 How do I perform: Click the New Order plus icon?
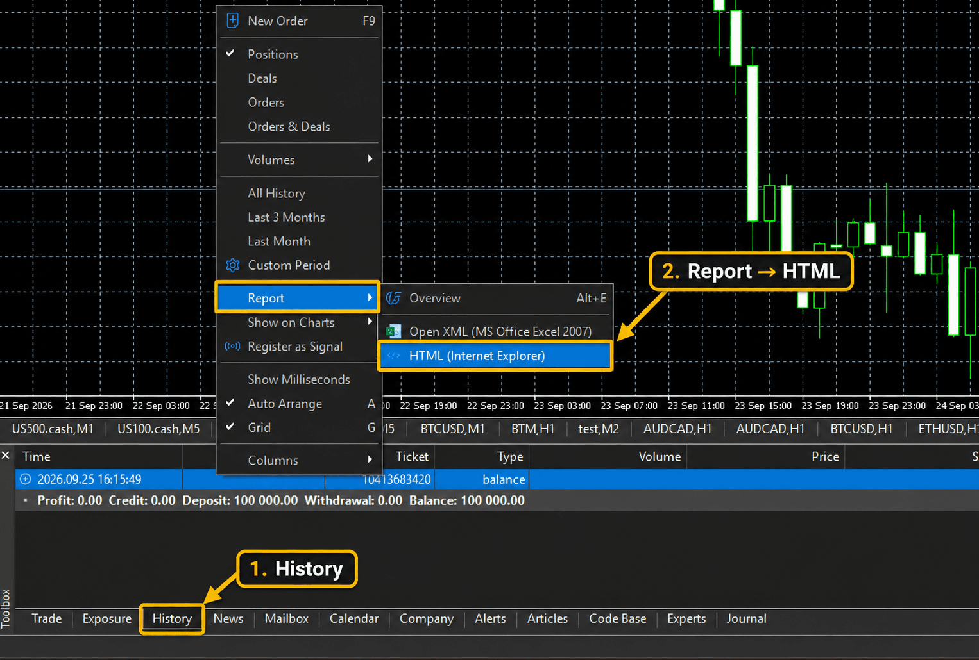[x=233, y=21]
